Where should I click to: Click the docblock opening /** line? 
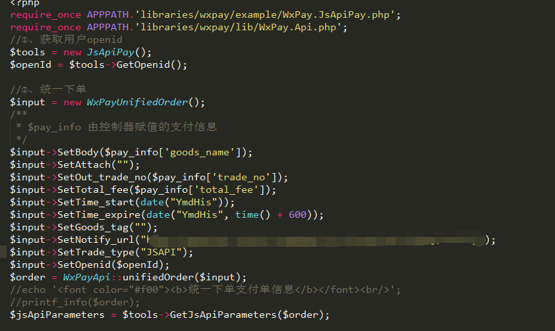[x=18, y=114]
